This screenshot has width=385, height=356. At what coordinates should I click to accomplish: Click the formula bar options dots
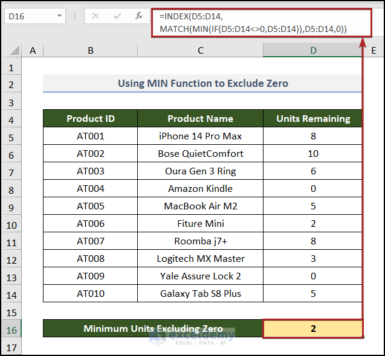click(75, 16)
